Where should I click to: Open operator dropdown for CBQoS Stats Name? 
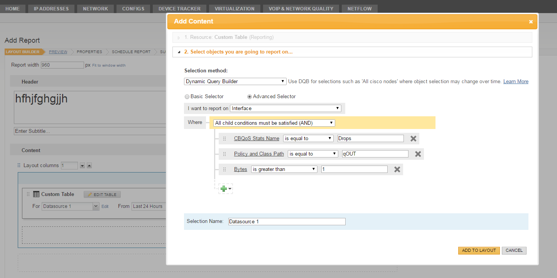(x=308, y=139)
